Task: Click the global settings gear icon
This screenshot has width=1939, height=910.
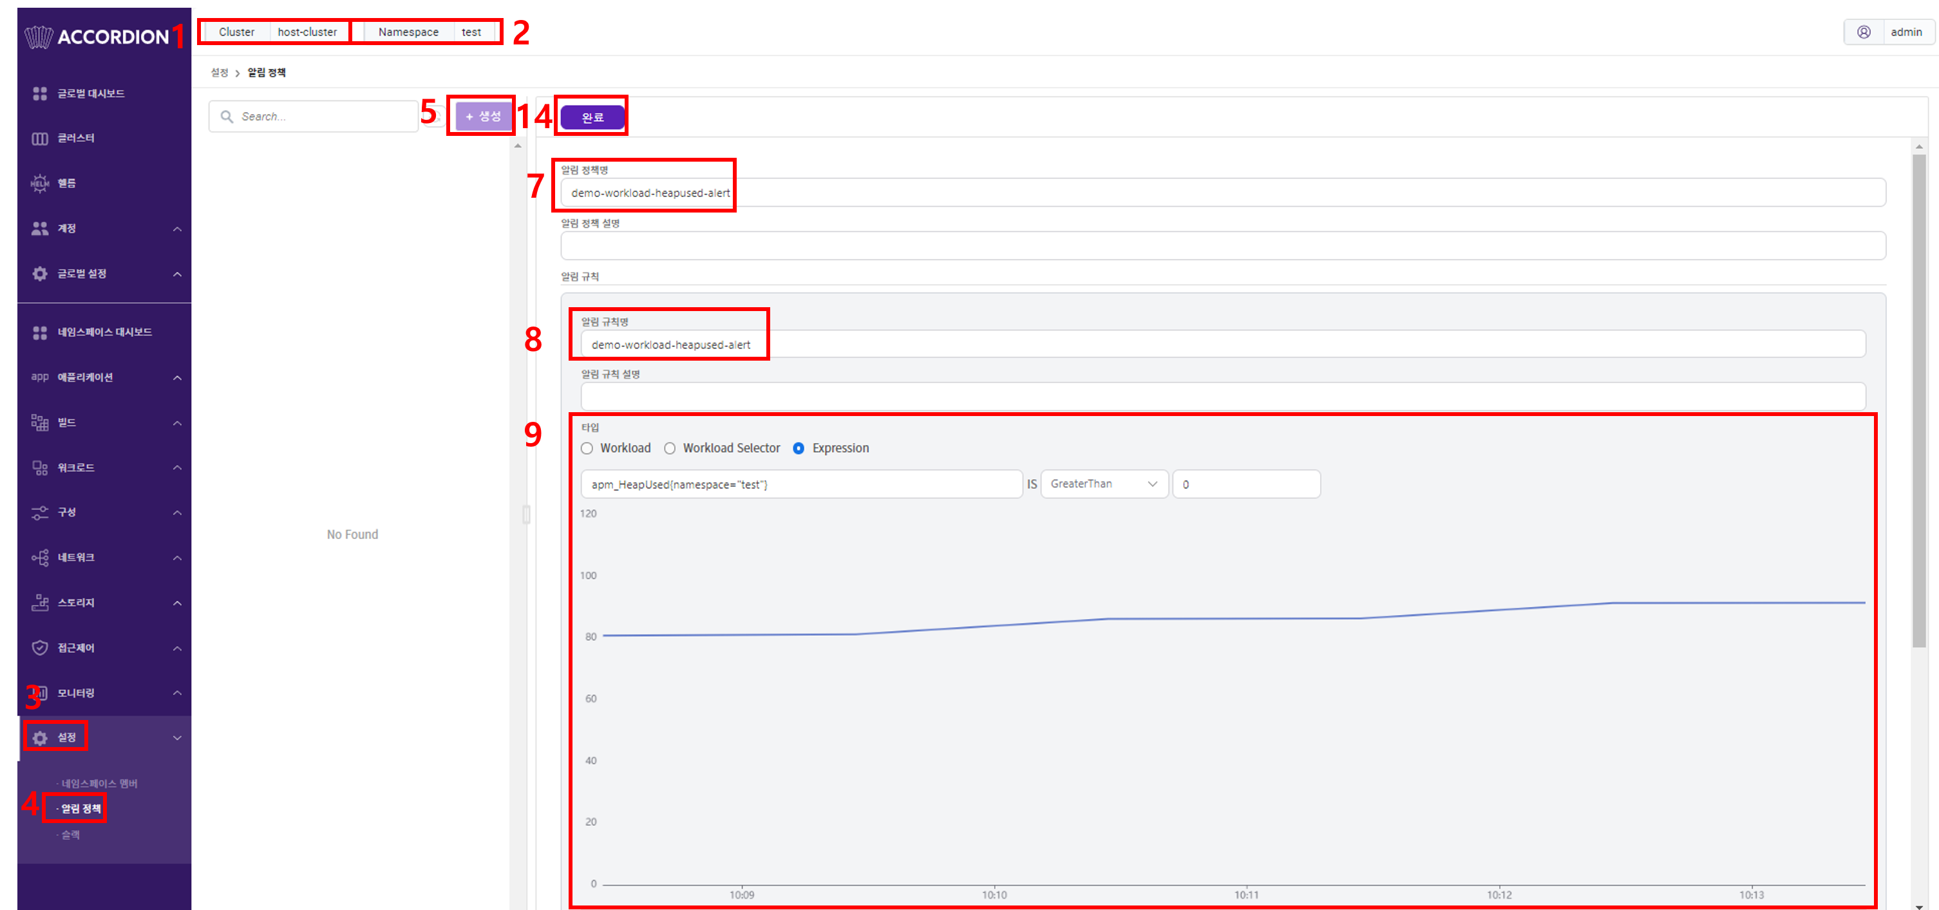Action: pyautogui.click(x=40, y=273)
